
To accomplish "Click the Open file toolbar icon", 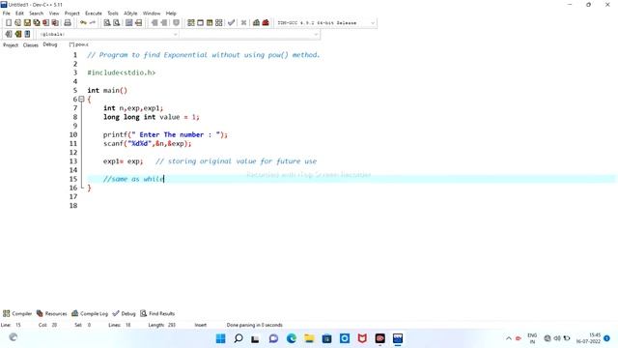I will [17, 23].
